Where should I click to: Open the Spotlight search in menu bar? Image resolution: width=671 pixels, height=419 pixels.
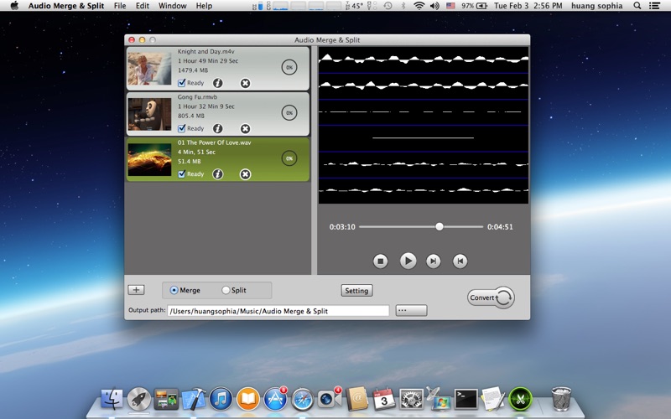(638, 6)
